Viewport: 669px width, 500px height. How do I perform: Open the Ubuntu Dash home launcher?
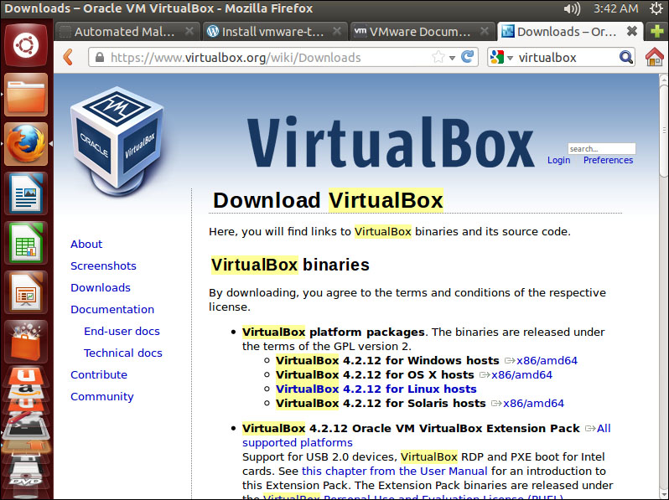pos(26,45)
